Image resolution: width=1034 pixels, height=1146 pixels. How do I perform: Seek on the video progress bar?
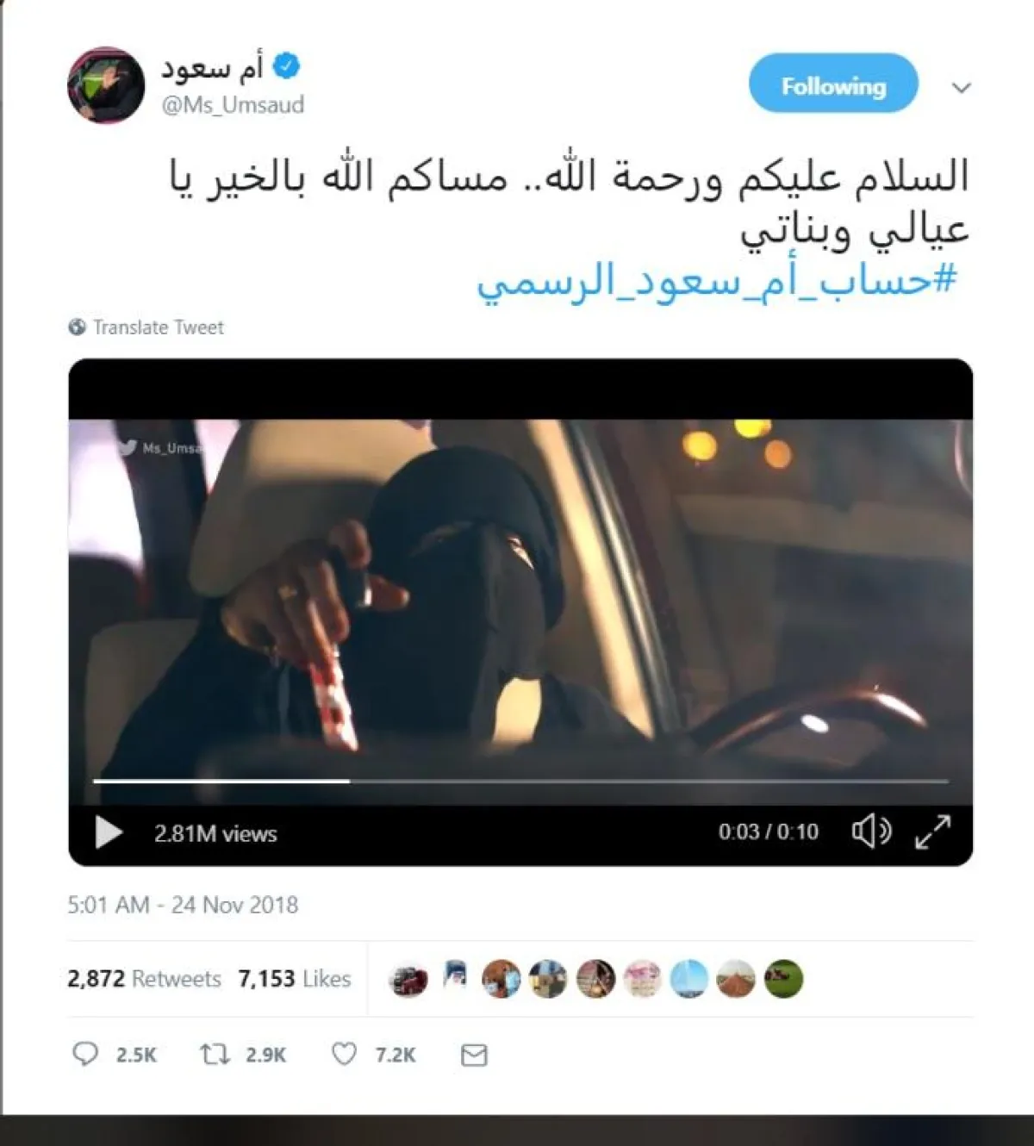[520, 781]
